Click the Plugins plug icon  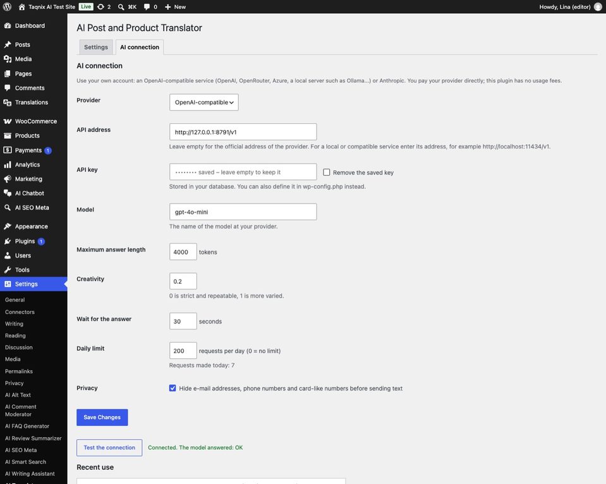tap(8, 241)
